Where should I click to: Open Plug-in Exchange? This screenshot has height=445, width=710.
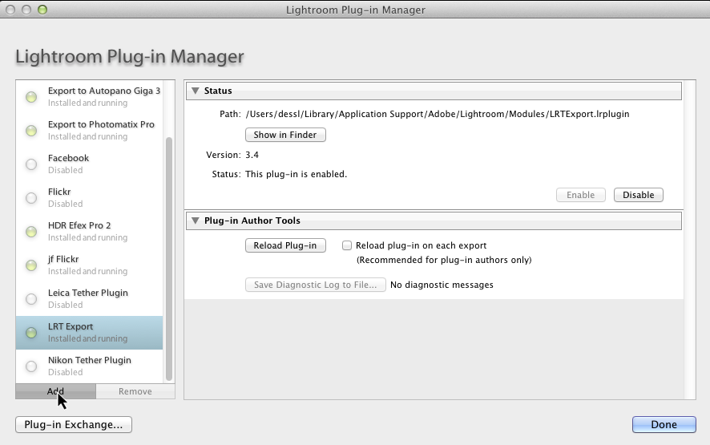click(74, 425)
